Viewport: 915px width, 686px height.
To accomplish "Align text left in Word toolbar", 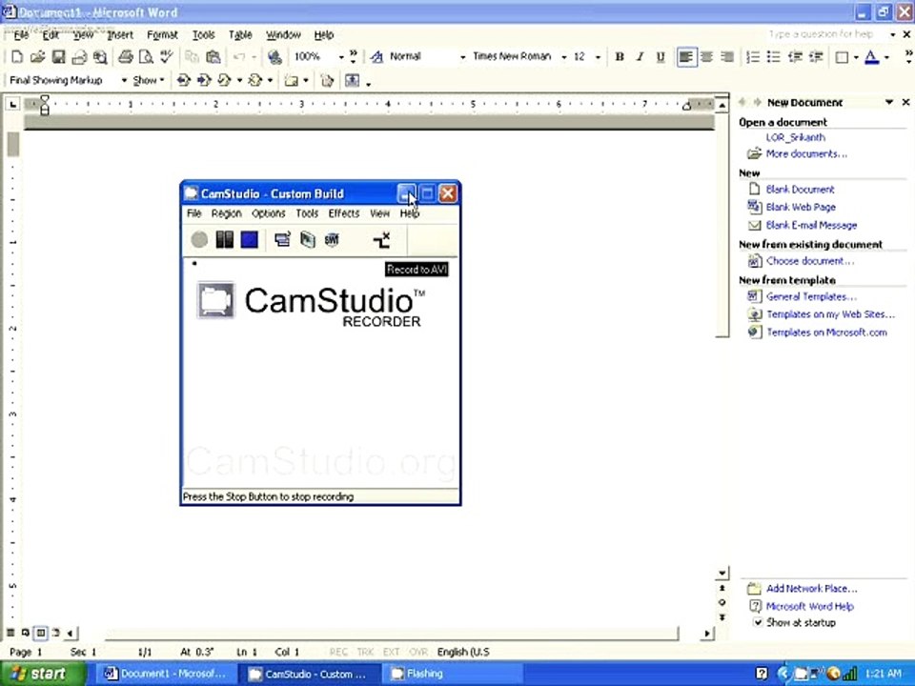I will (x=686, y=56).
